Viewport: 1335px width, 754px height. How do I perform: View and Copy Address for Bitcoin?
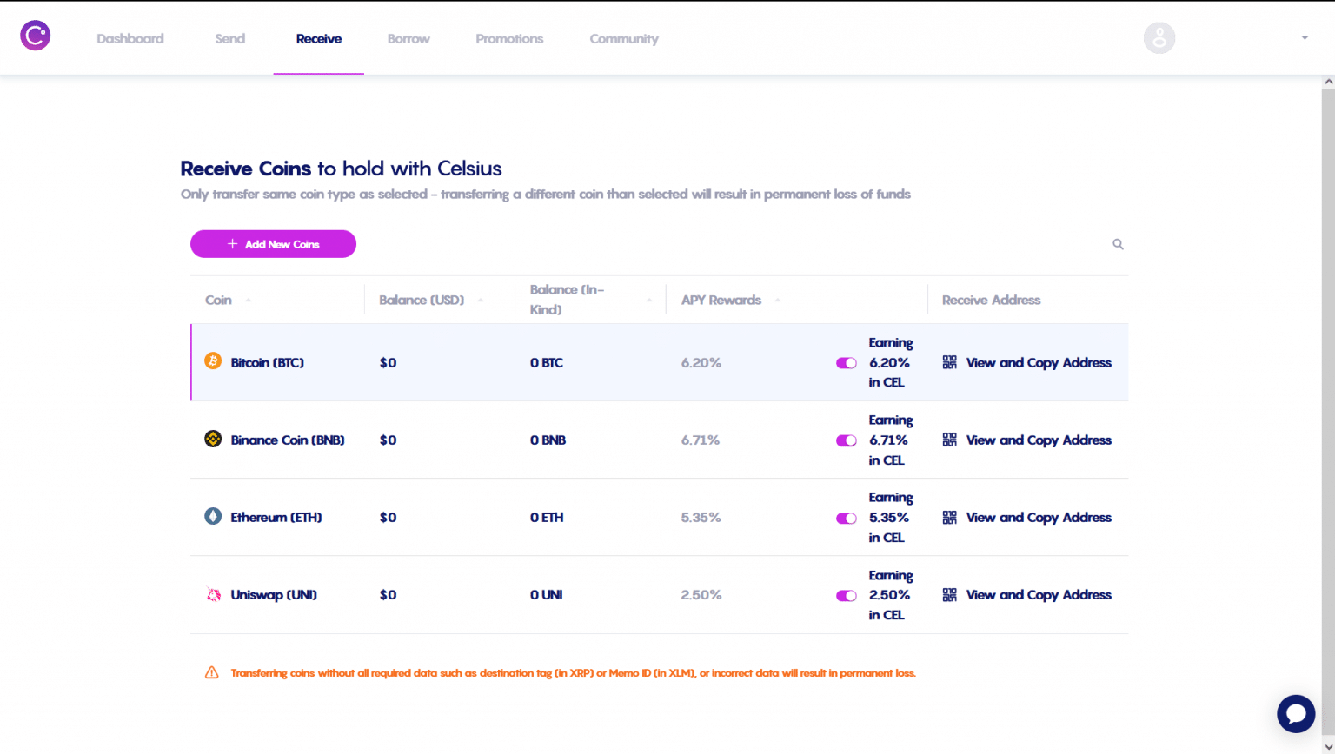click(1039, 362)
